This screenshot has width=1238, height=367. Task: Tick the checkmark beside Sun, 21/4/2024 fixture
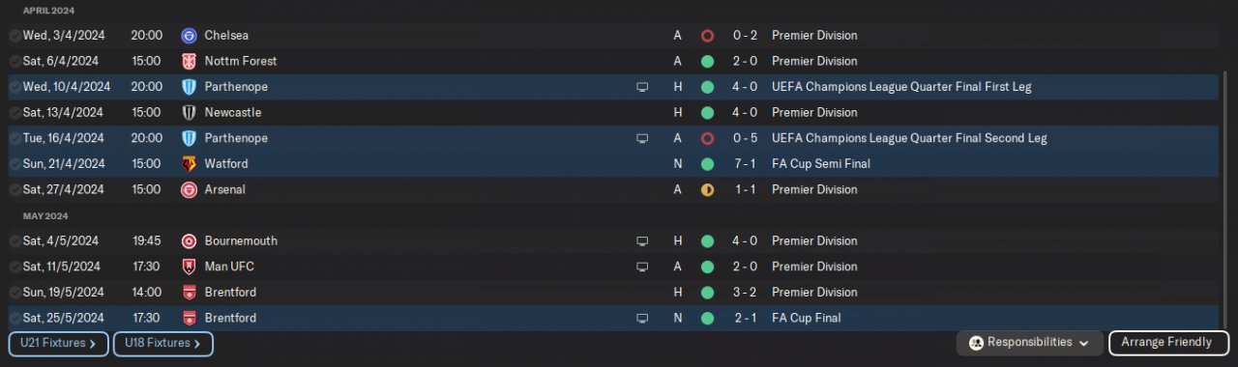pos(15,164)
